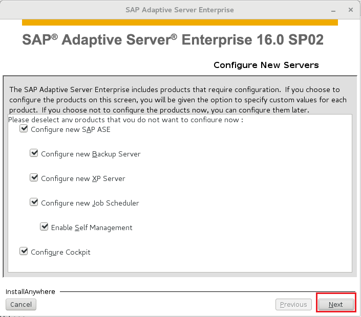Click the 'Configure Cockpit' label text
Viewport: 361px width, 317px height.
(60, 253)
